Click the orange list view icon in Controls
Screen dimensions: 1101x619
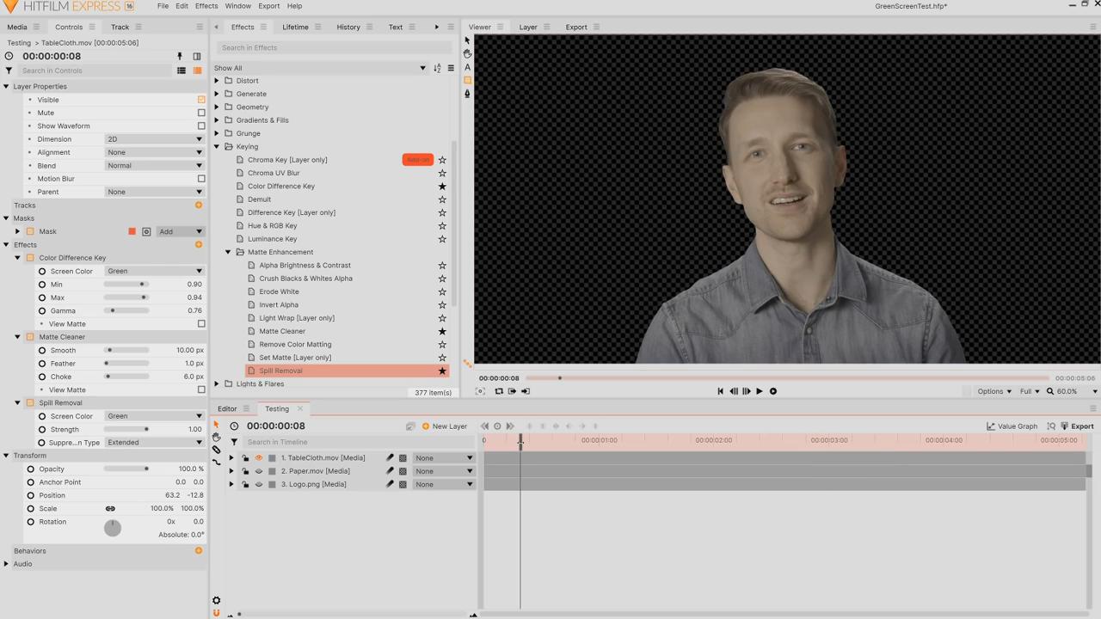[x=197, y=70]
